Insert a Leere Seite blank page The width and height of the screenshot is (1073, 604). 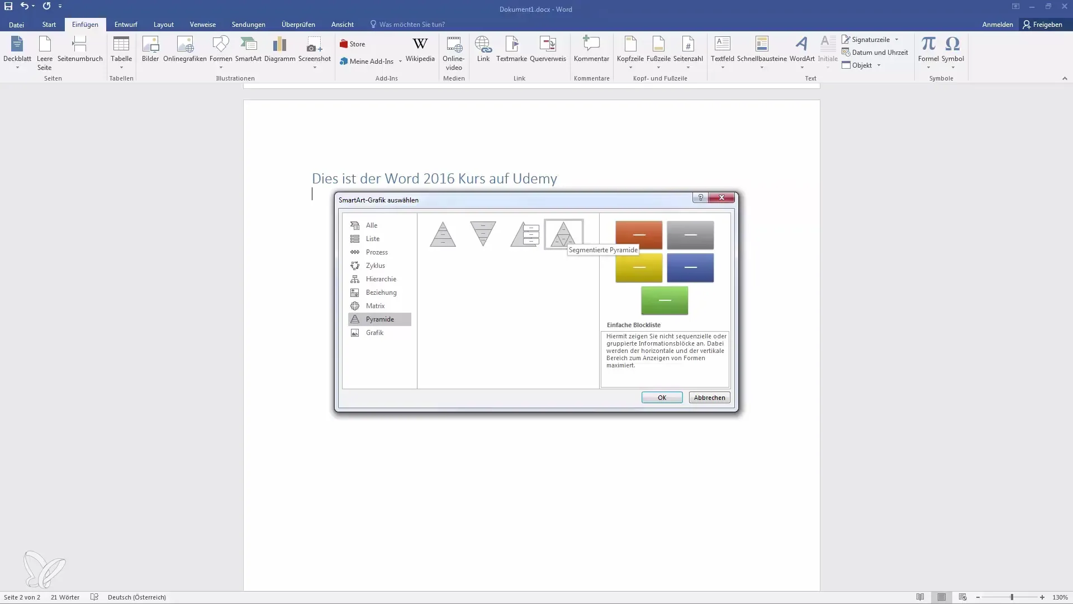pyautogui.click(x=45, y=53)
